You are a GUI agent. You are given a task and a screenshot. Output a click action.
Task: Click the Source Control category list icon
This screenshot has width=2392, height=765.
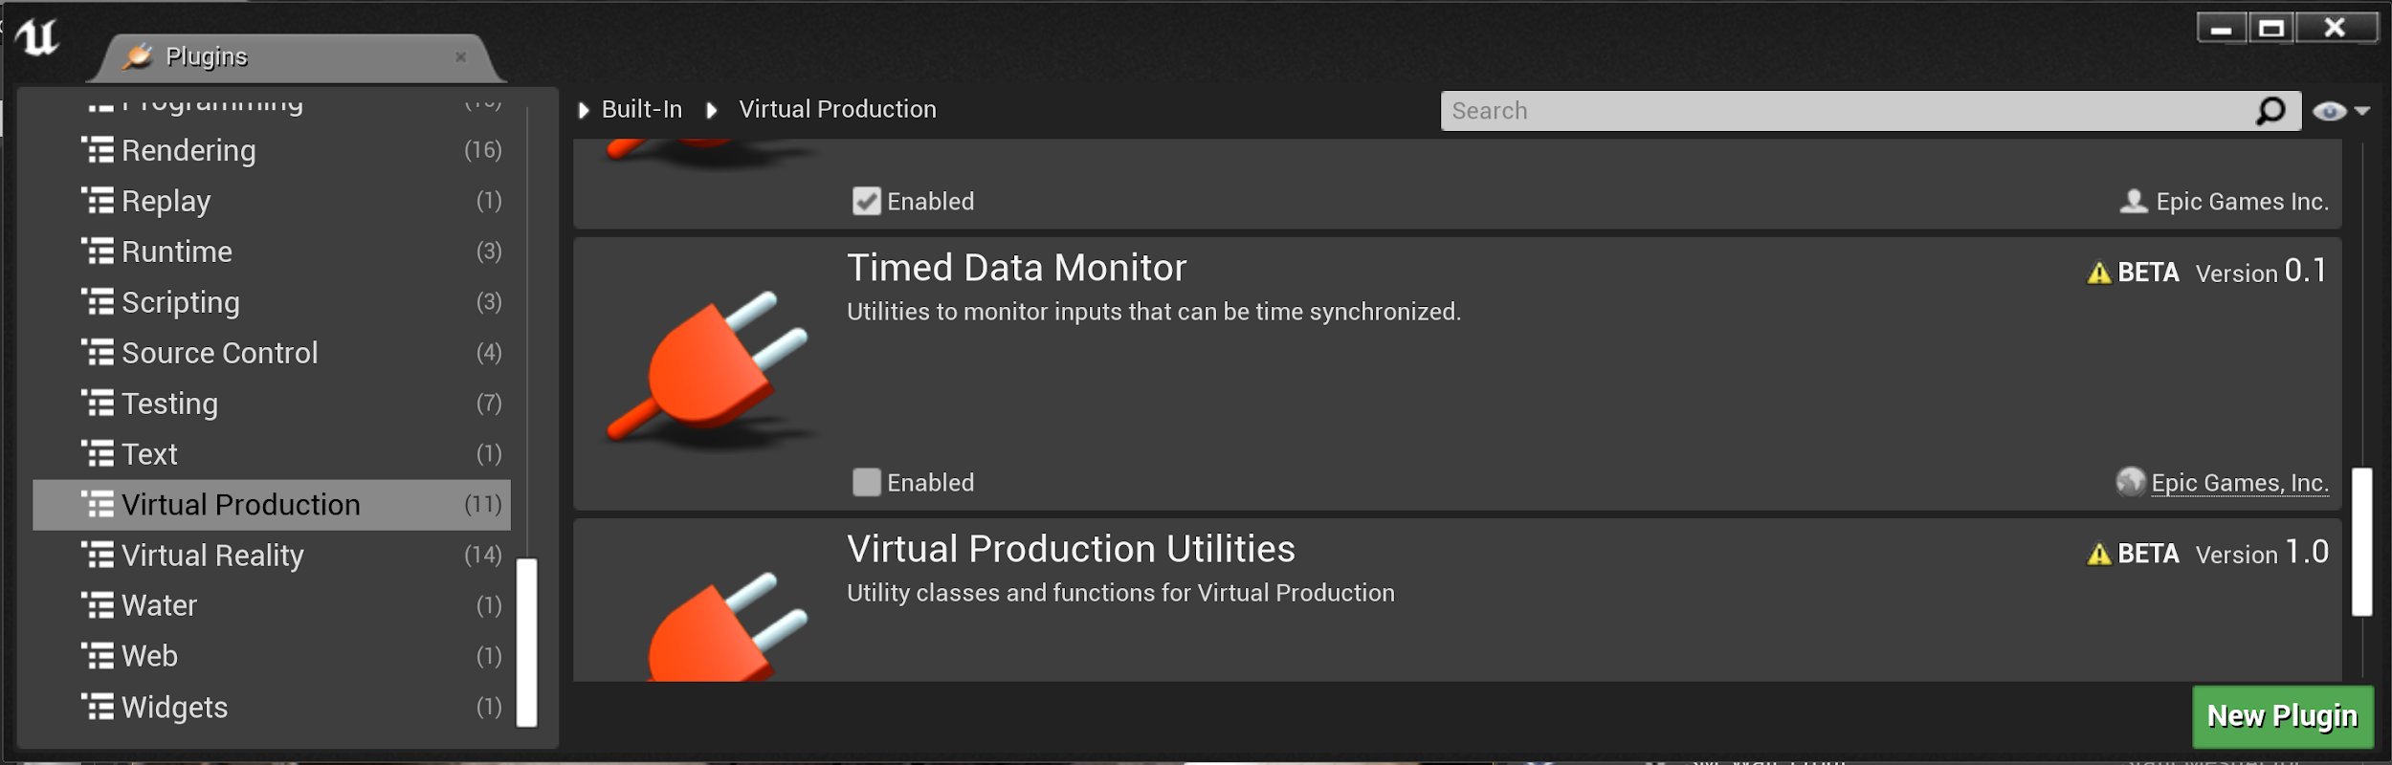click(98, 353)
